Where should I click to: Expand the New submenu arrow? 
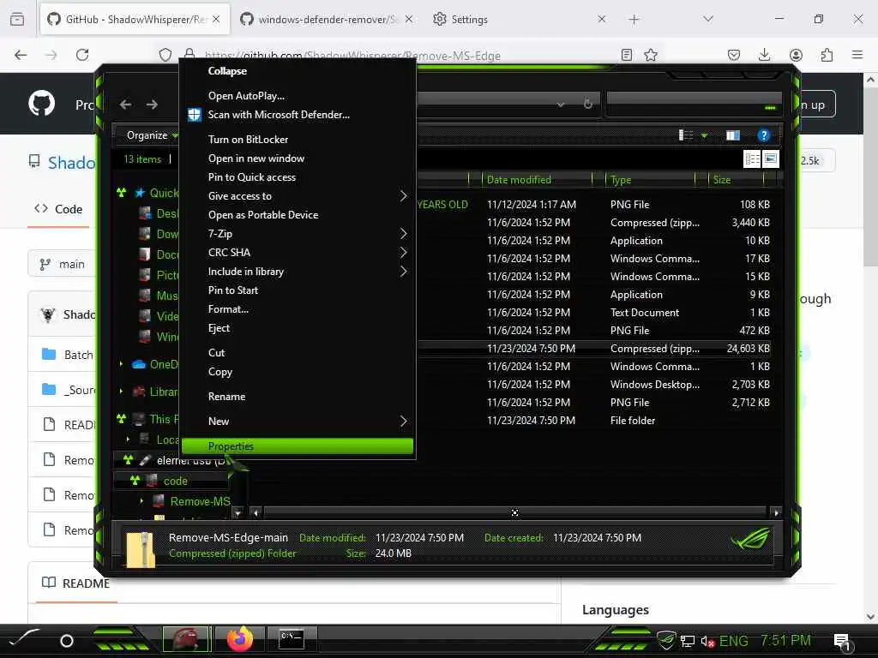(404, 421)
